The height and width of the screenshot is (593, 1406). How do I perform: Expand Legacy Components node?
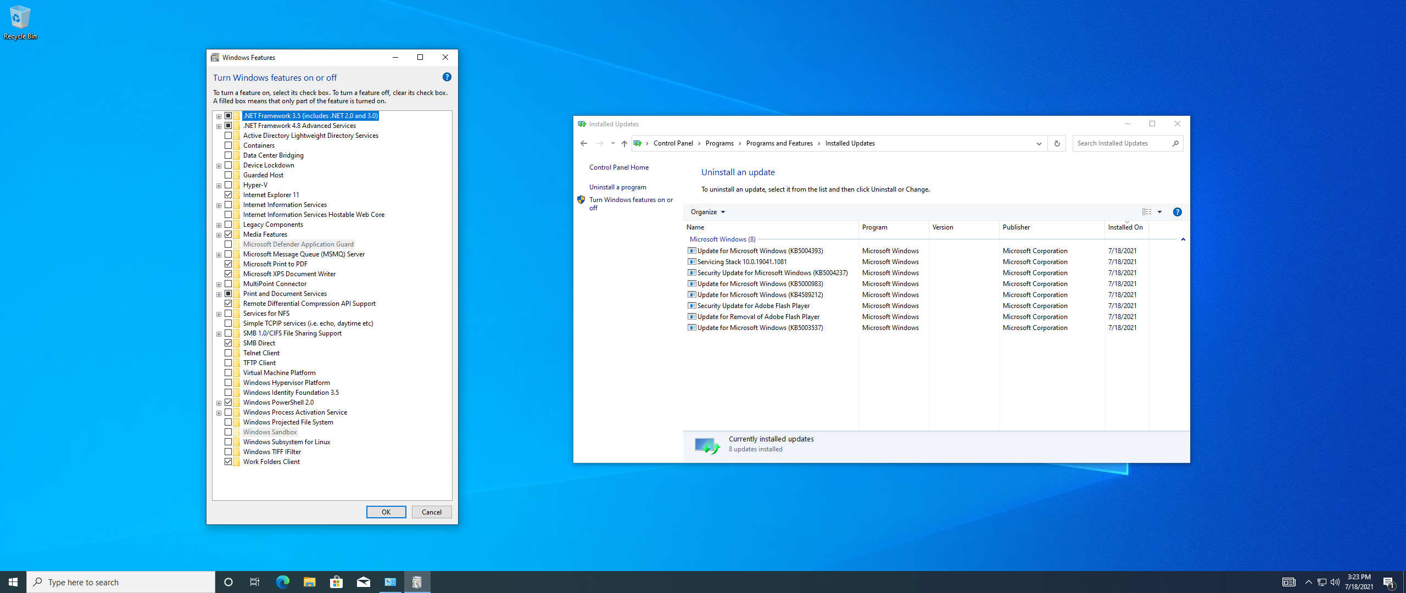coord(219,225)
